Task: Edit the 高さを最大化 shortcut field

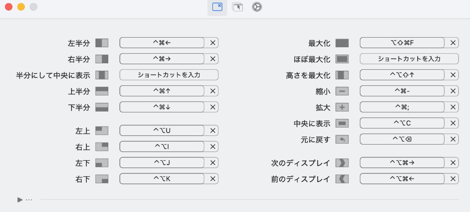Action: coord(402,75)
